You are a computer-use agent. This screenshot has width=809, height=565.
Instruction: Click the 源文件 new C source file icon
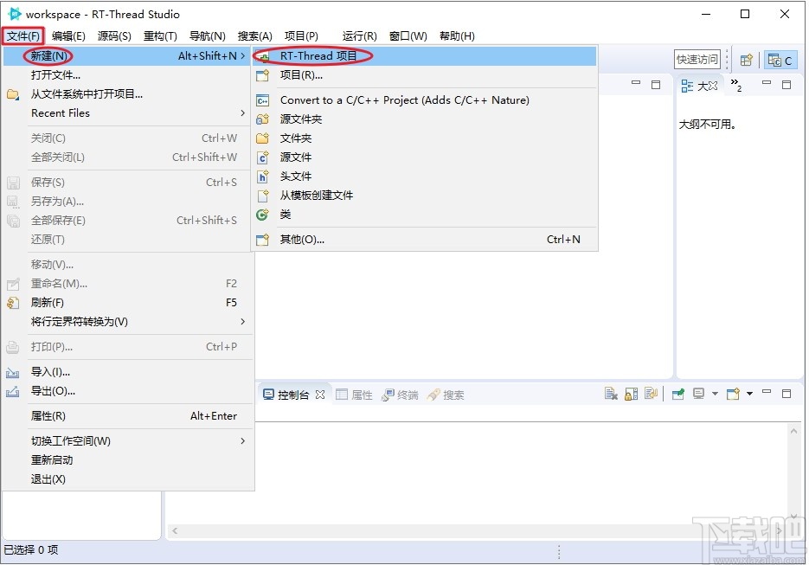point(263,157)
